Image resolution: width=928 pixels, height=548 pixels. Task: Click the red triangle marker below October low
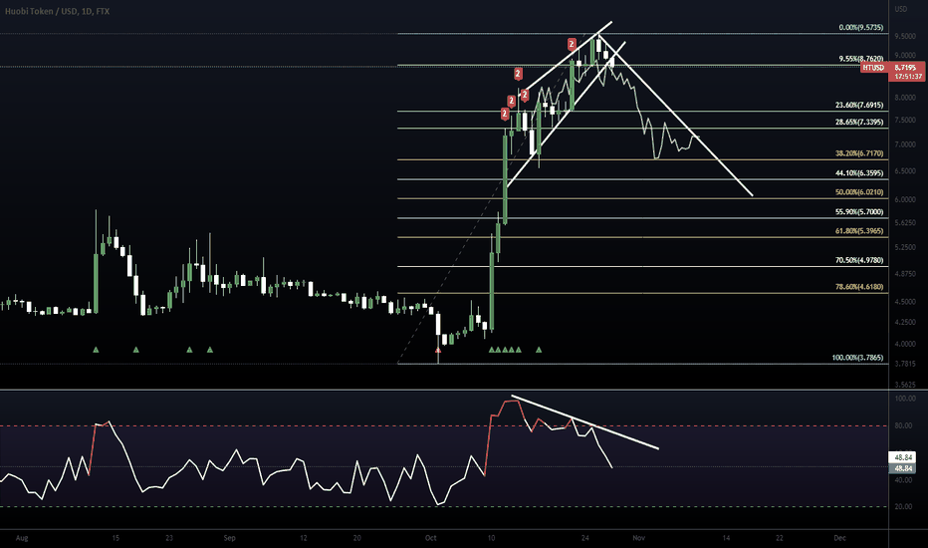click(438, 351)
